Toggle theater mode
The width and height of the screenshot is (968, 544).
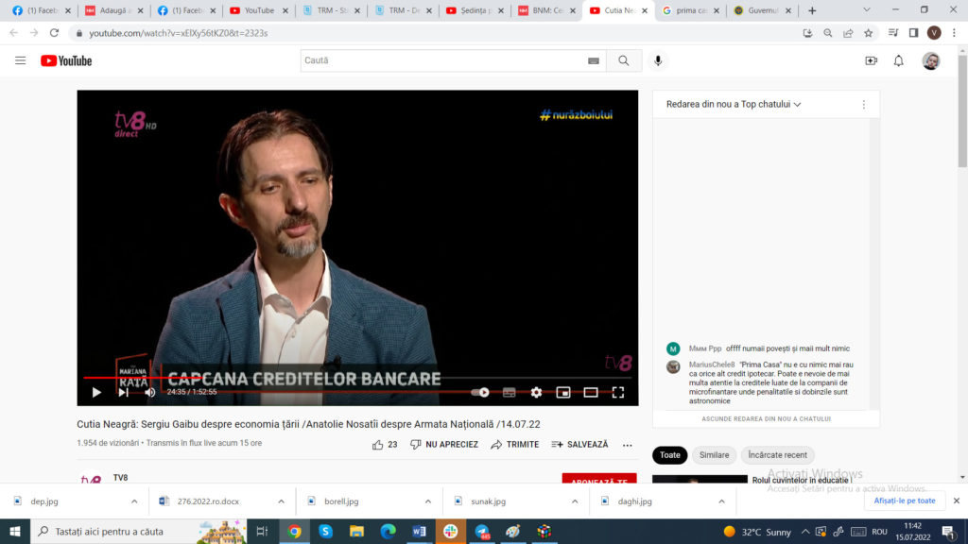tap(591, 392)
